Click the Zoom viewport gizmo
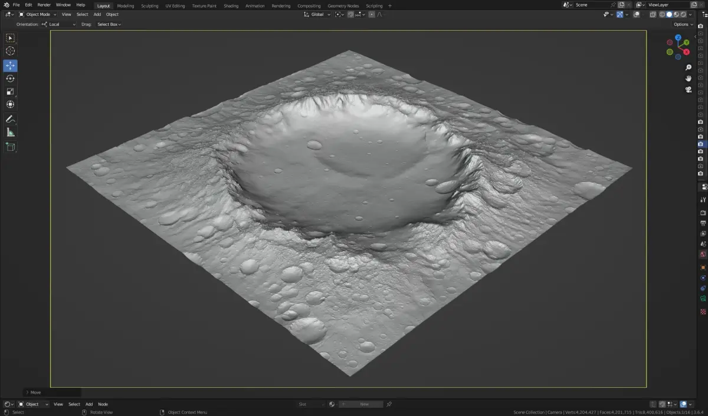Screen dimensions: 708x416 pyautogui.click(x=688, y=67)
